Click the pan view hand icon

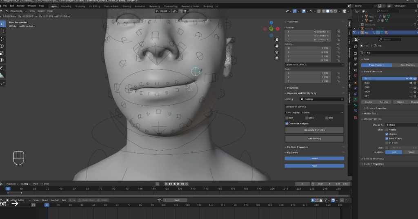click(x=277, y=46)
